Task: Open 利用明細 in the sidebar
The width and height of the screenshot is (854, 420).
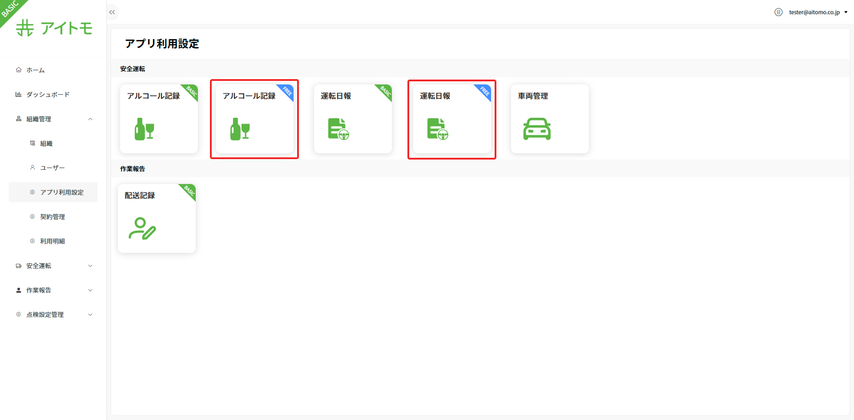Action: [52, 241]
